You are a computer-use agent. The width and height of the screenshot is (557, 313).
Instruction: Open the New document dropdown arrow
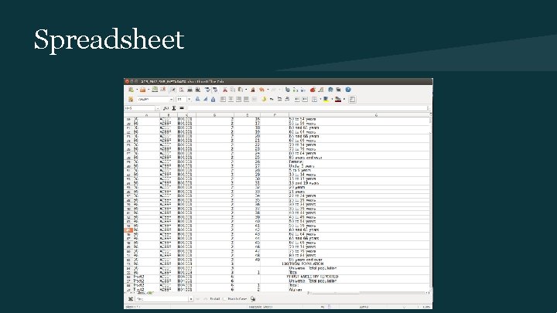coord(137,90)
